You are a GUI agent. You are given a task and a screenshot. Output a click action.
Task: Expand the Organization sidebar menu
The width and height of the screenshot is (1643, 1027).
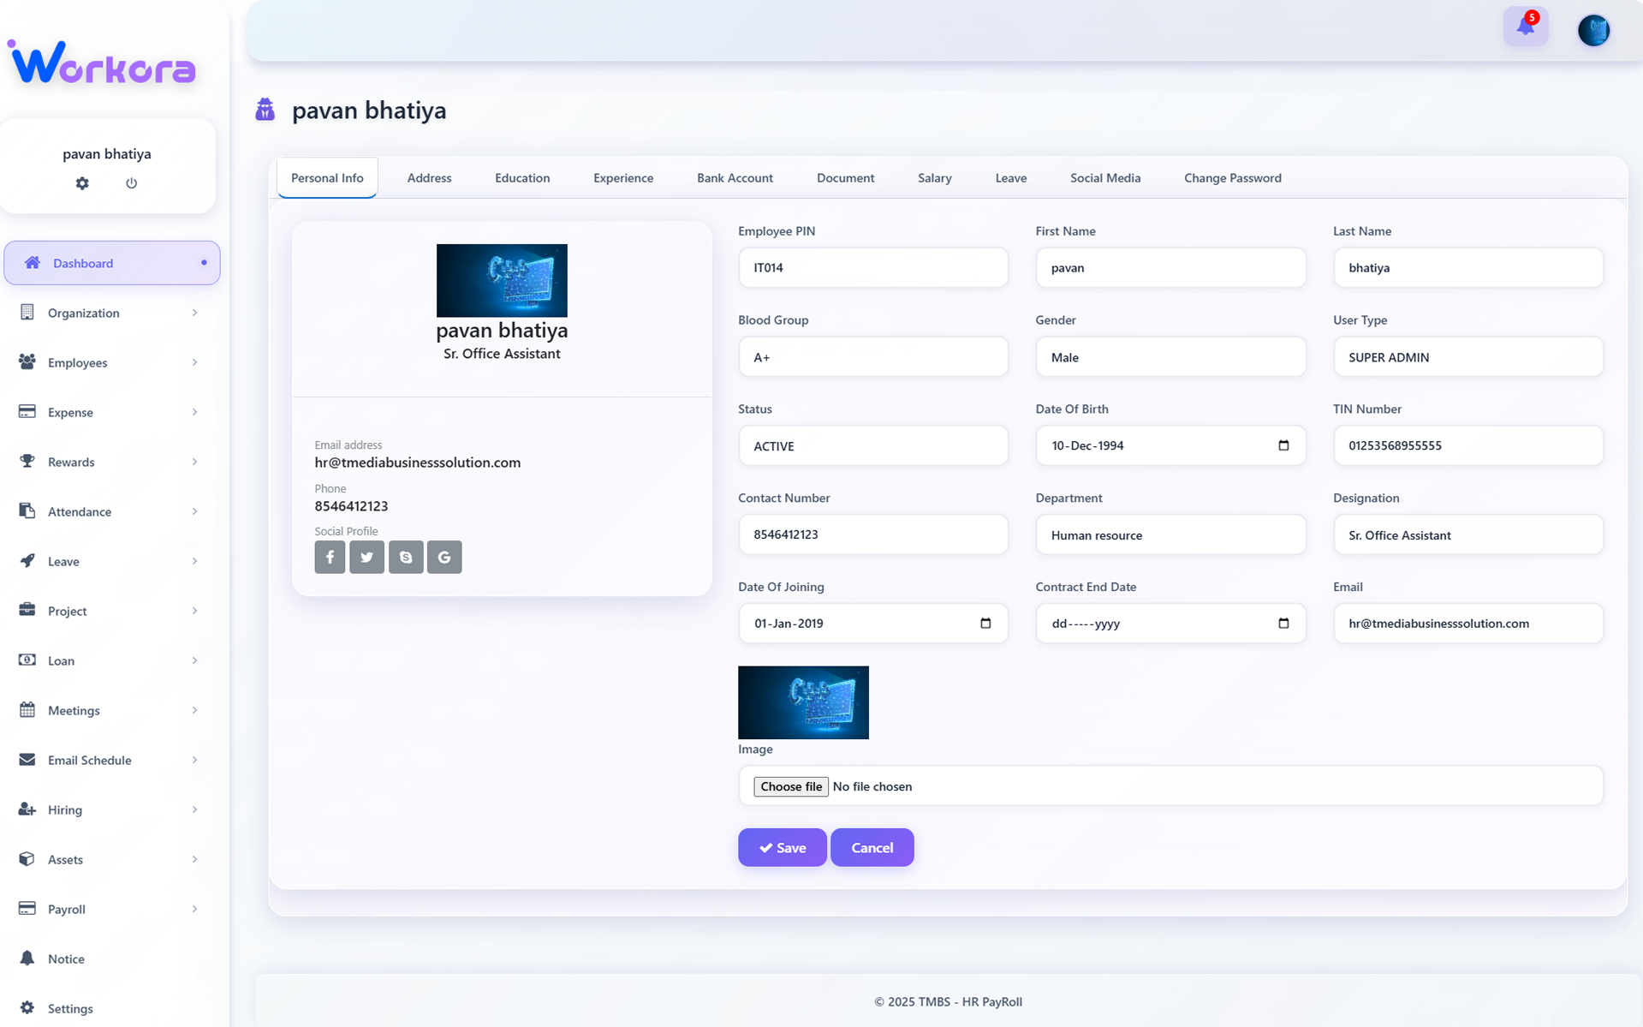point(85,313)
